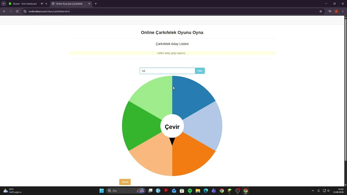This screenshot has width=347, height=195.
Task: Open Spotify from the taskbar
Action: click(x=190, y=191)
